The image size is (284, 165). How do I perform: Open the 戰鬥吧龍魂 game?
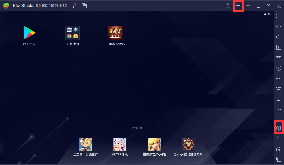click(x=120, y=147)
